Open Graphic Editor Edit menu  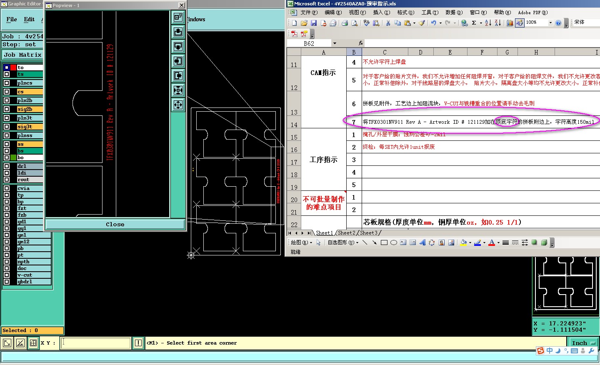[29, 20]
